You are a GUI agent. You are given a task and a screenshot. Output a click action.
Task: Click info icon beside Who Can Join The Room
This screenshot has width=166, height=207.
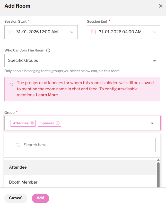(48, 50)
